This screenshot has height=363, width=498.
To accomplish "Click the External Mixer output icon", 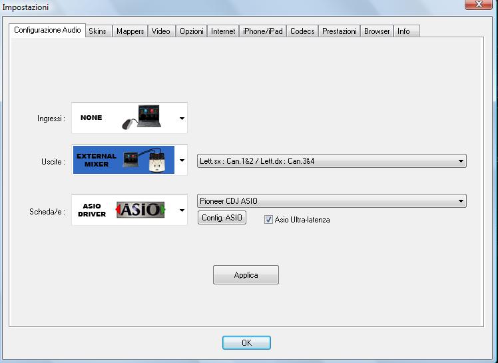I will 124,160.
